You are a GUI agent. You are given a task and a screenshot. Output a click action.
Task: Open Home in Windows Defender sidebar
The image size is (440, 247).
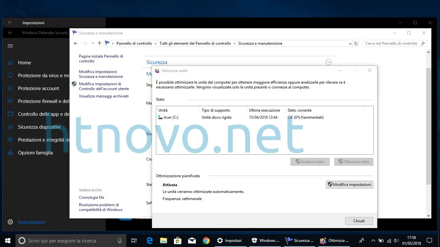pyautogui.click(x=24, y=63)
